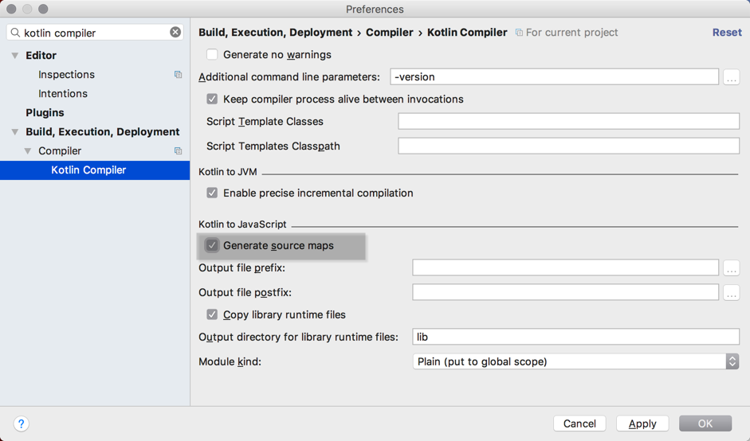Toggle Enable precise incremental compilation

(x=212, y=193)
